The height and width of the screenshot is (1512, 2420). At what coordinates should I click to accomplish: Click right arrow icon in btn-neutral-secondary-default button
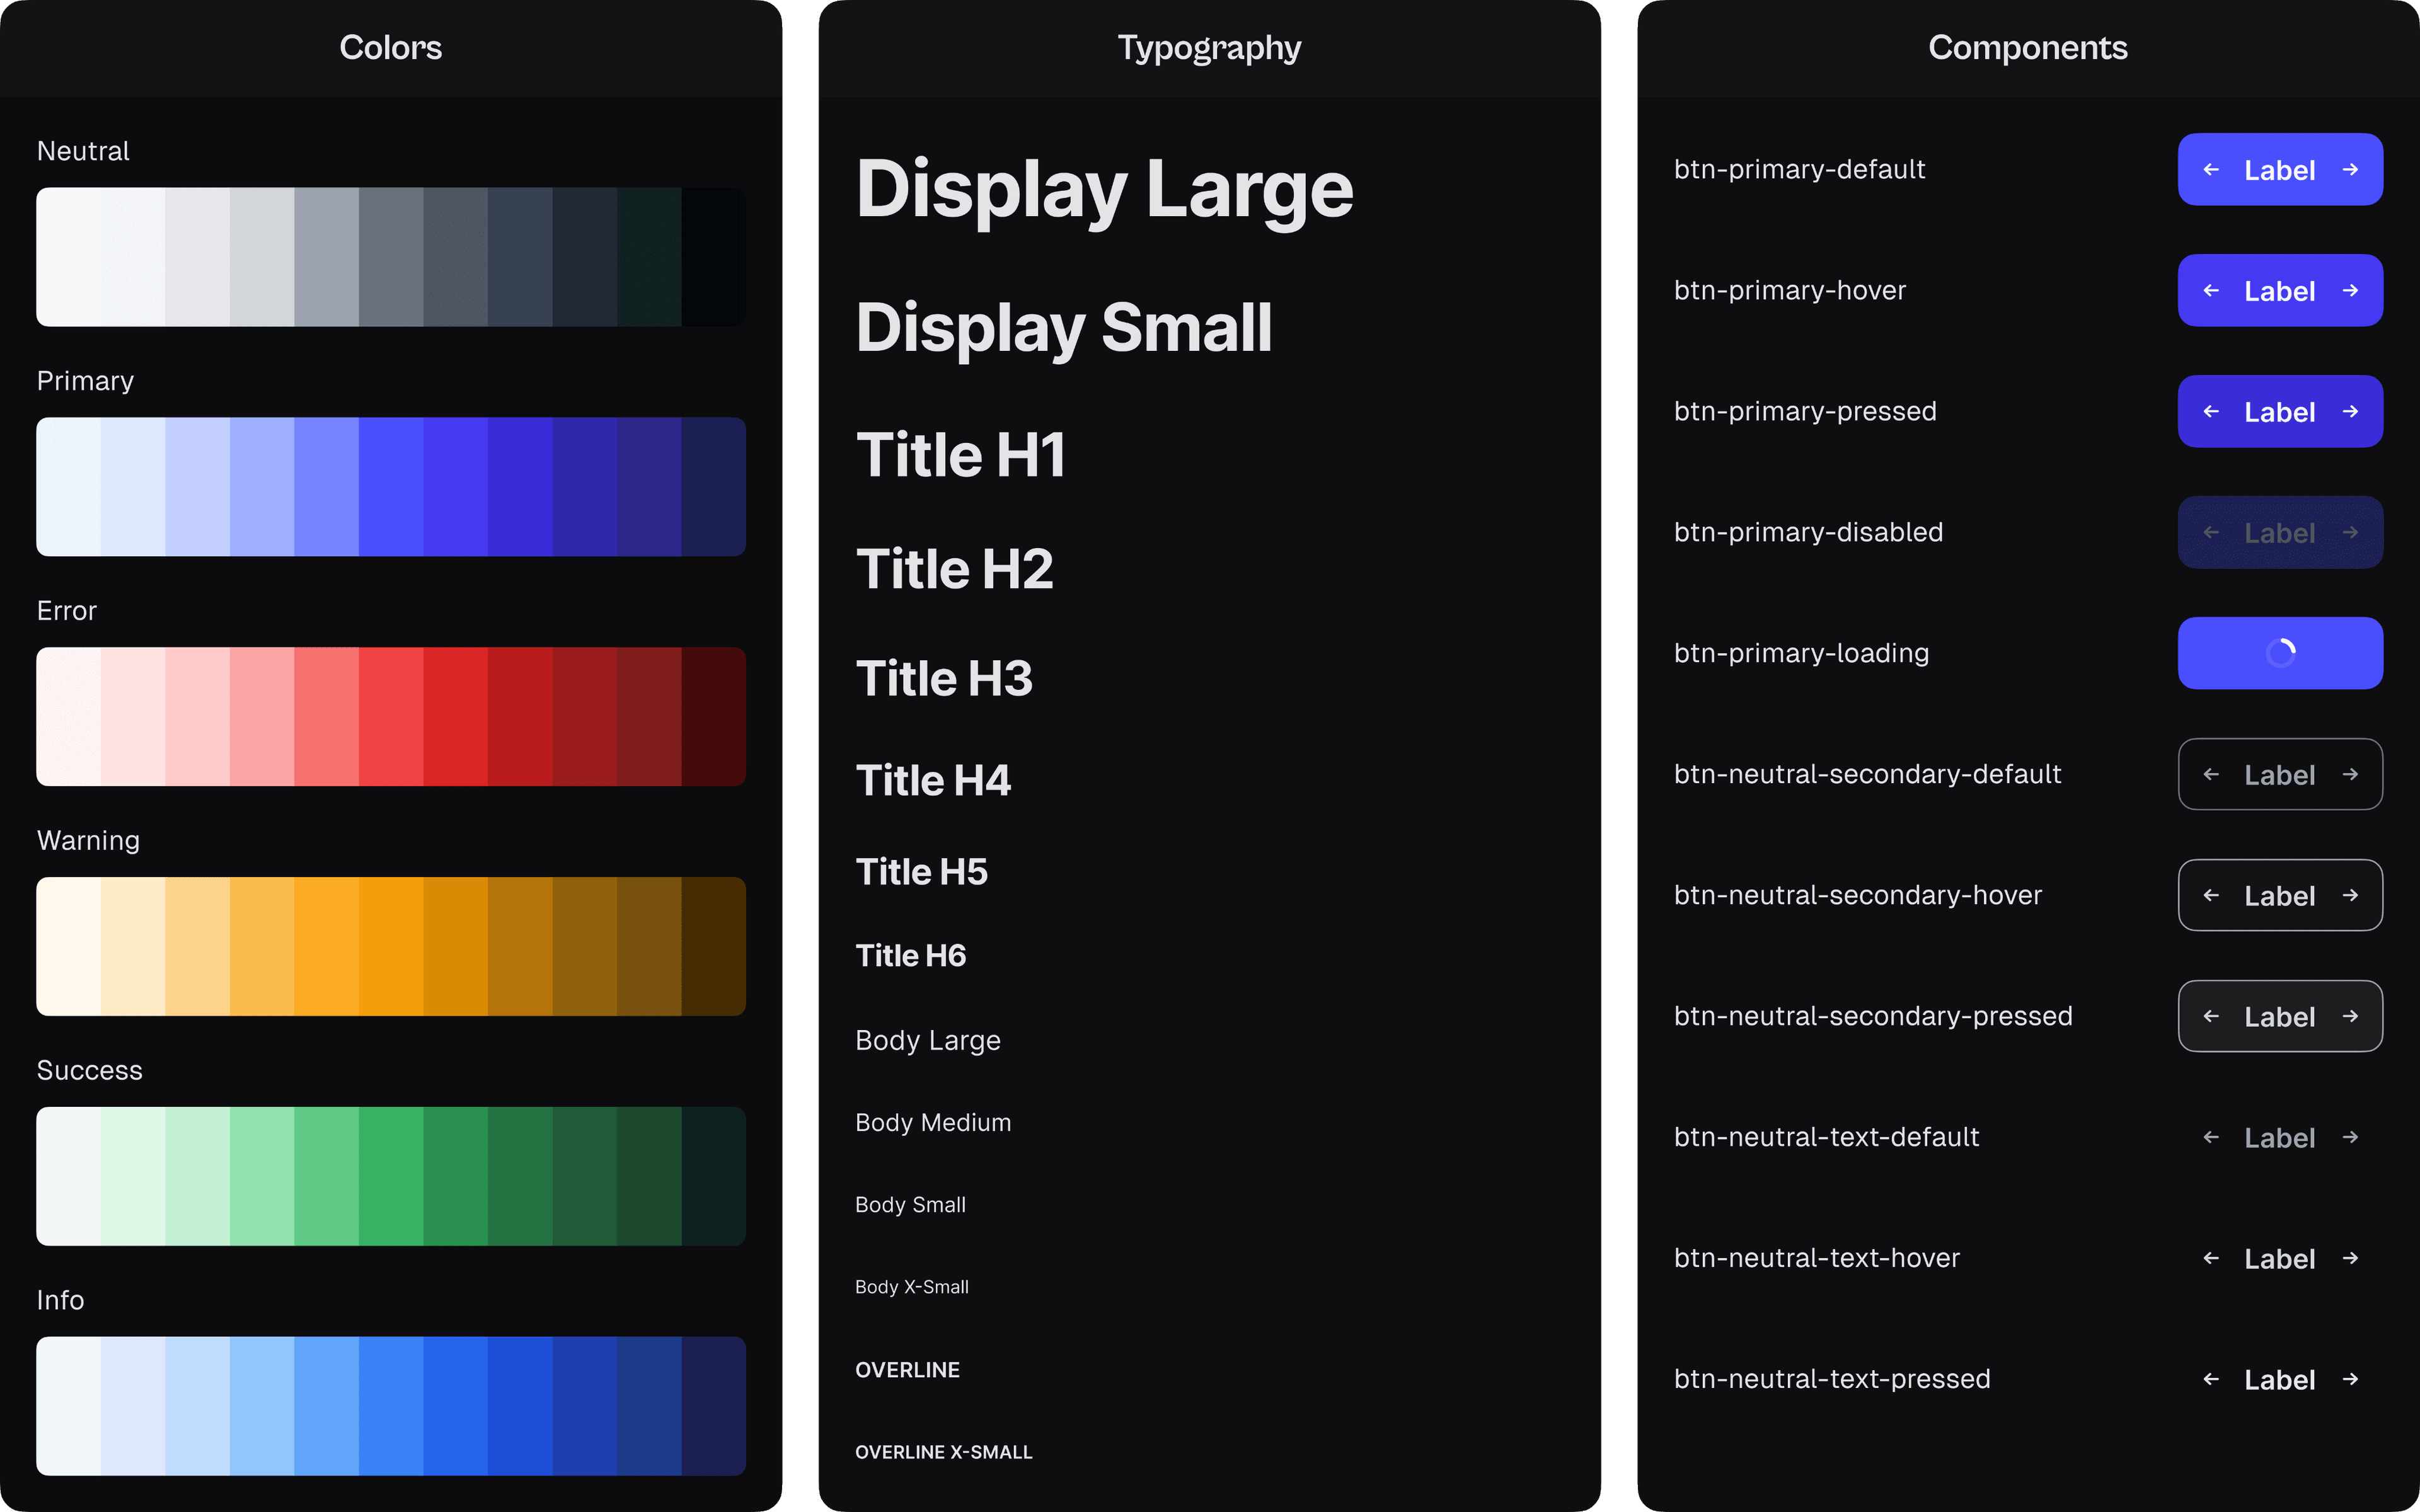coord(2350,775)
